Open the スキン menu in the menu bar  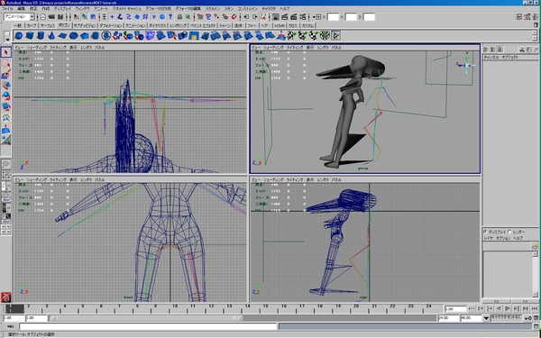[229, 8]
